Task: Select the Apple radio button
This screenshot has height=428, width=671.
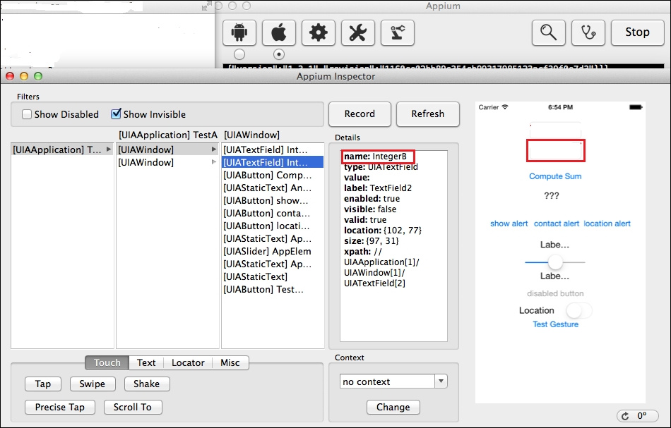Action: [279, 54]
